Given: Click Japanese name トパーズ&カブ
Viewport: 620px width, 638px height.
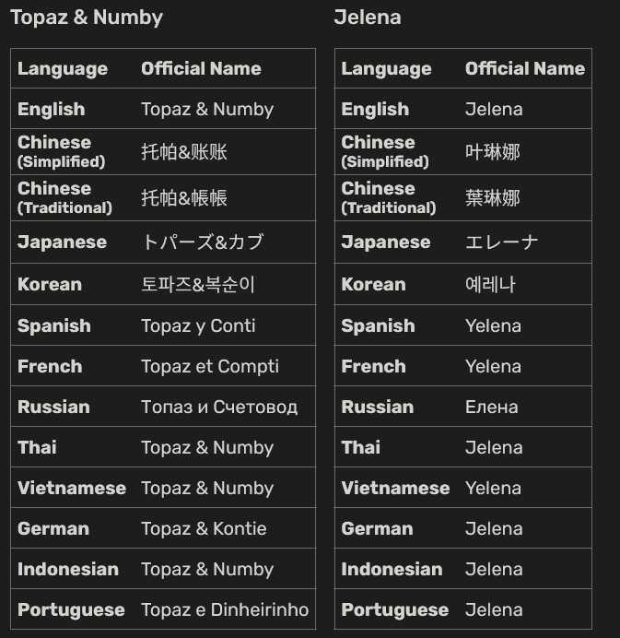Looking at the screenshot, I should click(x=203, y=242).
